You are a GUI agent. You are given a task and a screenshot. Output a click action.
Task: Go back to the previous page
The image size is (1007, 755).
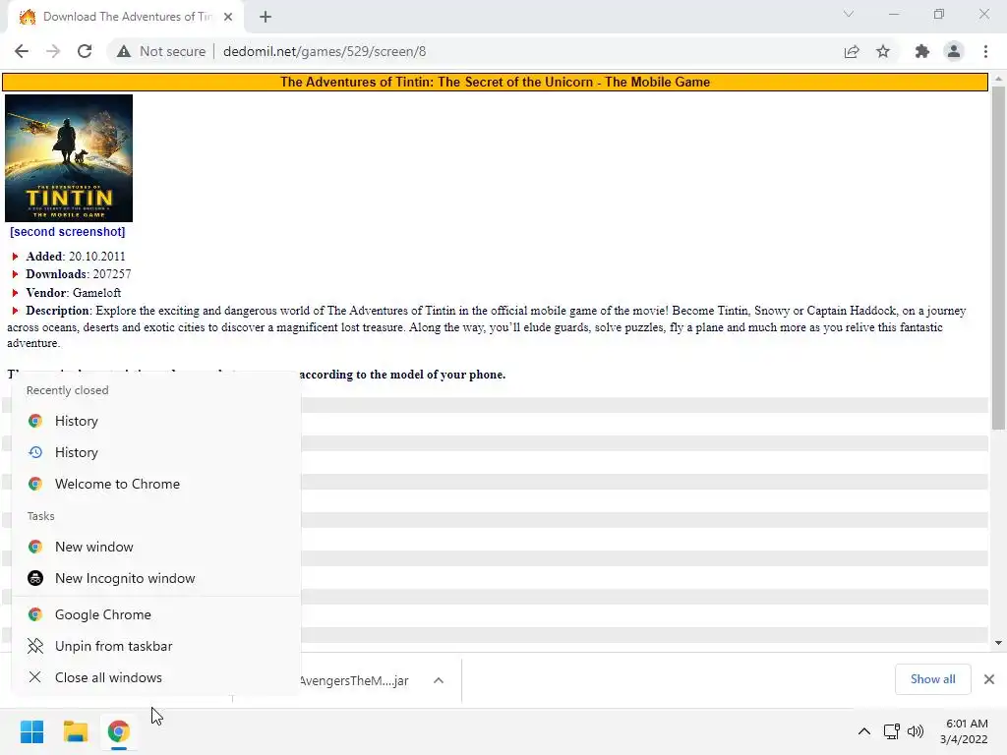(22, 51)
